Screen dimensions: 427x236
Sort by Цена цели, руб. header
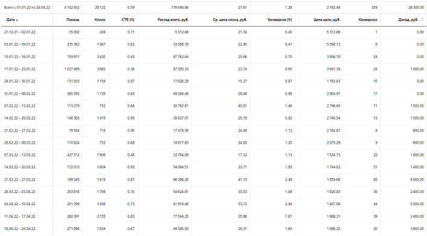327,20
